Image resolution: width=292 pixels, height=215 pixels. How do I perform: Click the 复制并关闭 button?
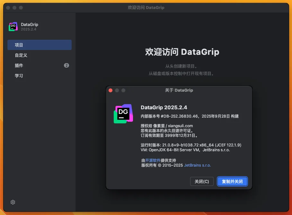(232, 181)
